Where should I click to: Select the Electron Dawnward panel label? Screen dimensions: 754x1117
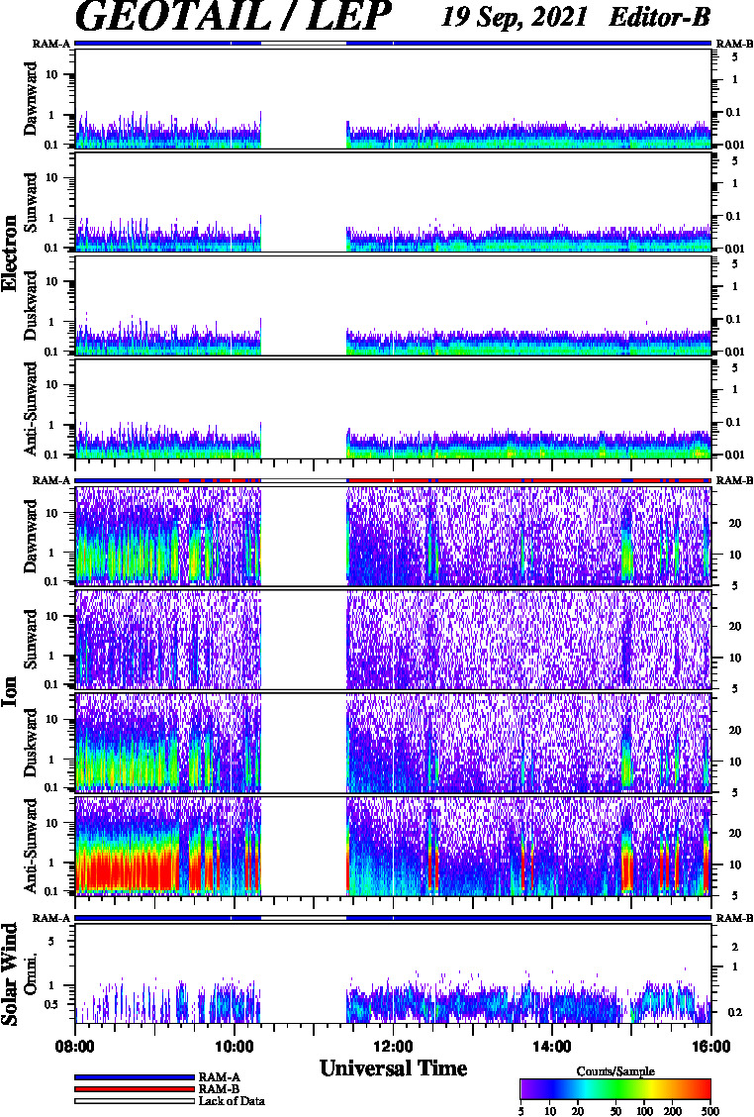point(32,99)
